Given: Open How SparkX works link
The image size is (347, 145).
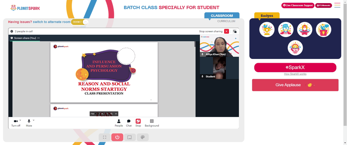Looking at the screenshot, I should [x=295, y=74].
